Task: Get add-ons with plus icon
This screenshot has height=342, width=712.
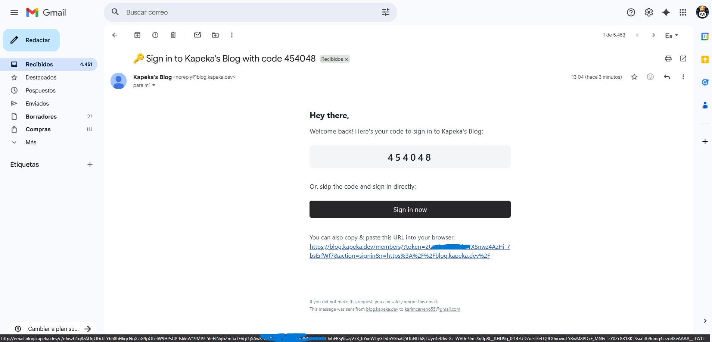Action: click(705, 141)
